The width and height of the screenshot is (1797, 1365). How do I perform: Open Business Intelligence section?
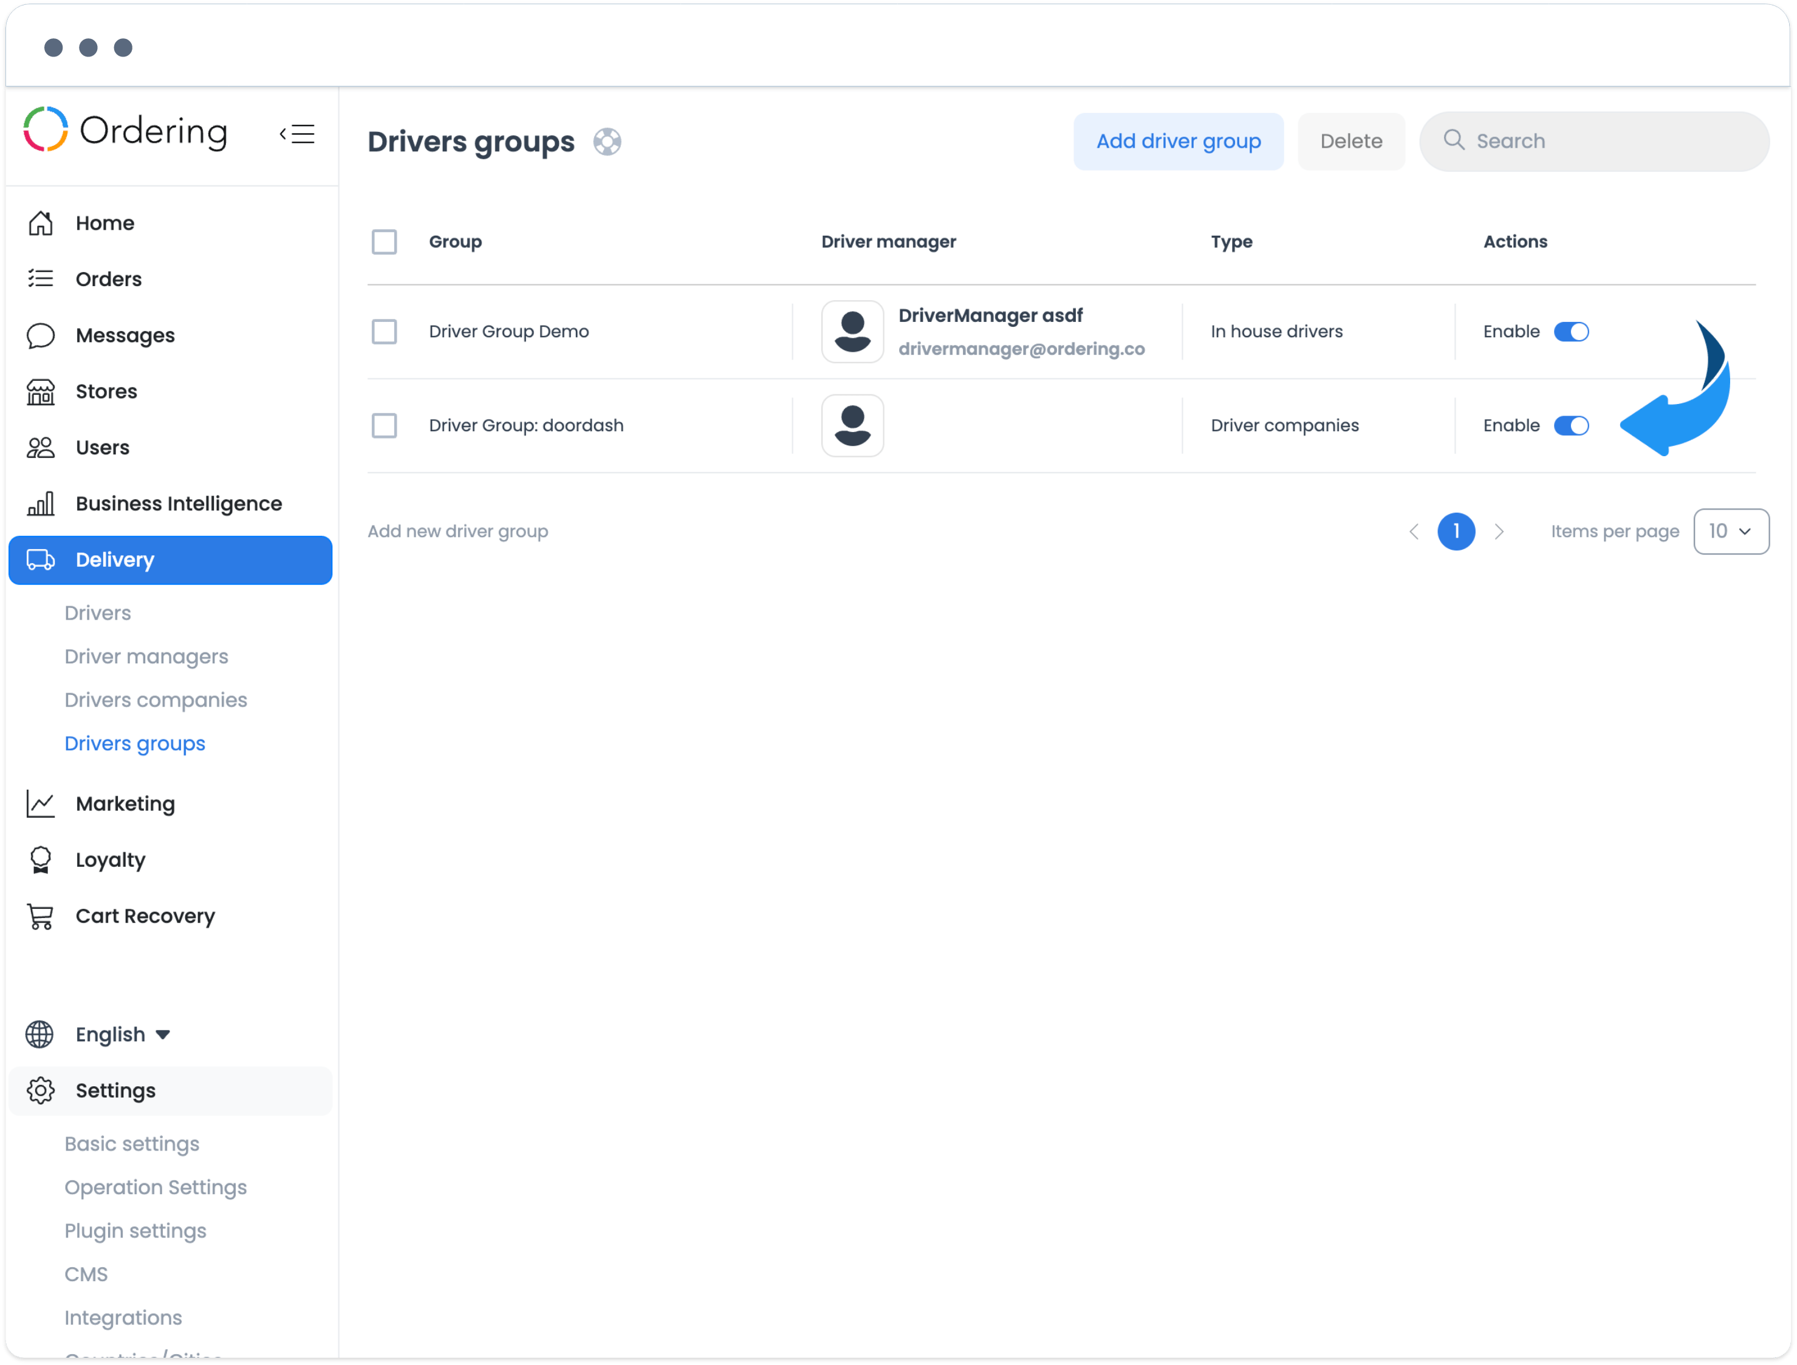pyautogui.click(x=169, y=503)
